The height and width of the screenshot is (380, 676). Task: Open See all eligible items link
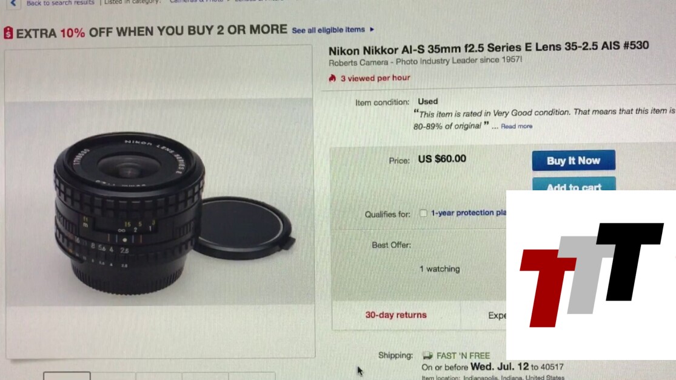click(329, 30)
